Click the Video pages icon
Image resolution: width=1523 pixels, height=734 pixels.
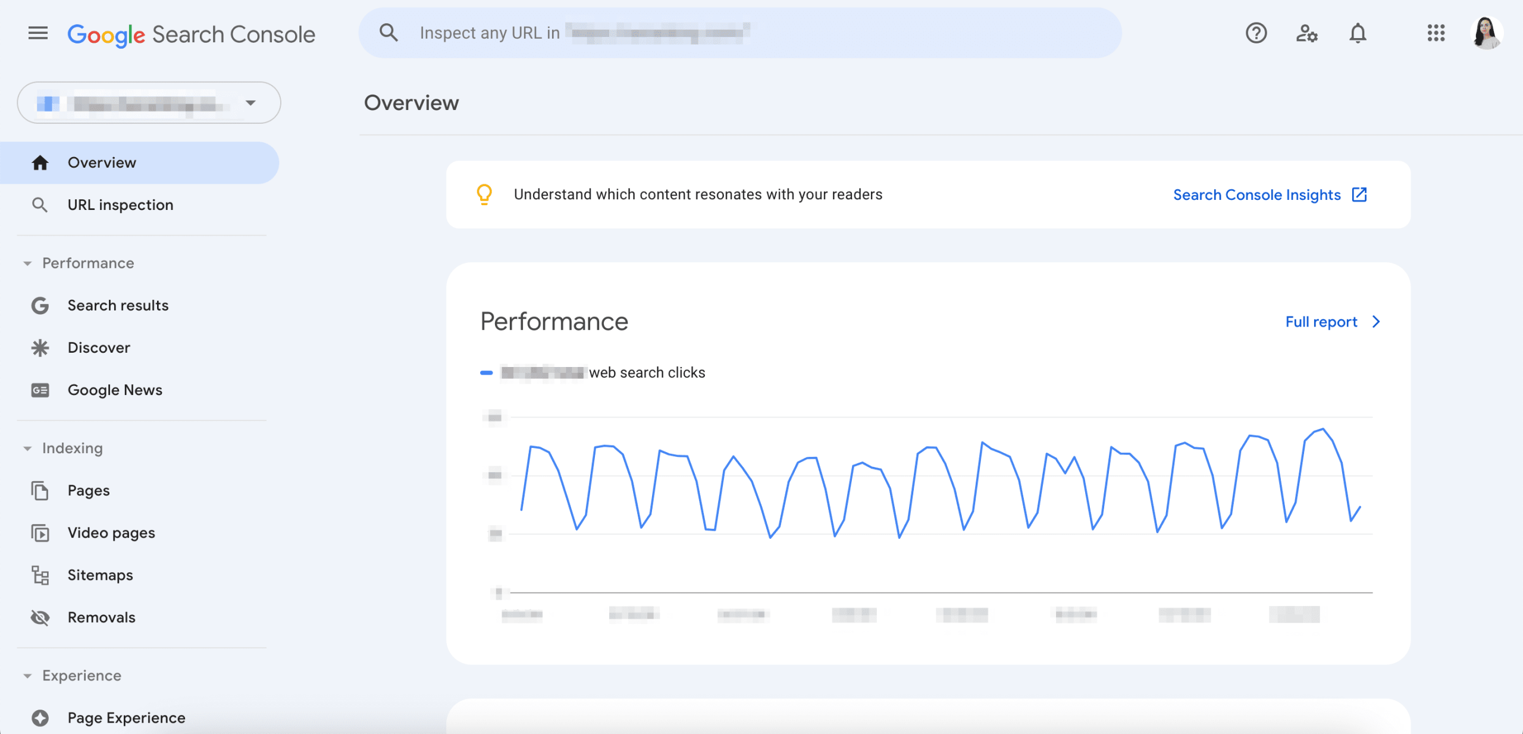pyautogui.click(x=40, y=533)
